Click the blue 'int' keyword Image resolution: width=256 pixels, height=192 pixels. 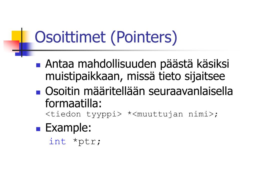pos(57,141)
